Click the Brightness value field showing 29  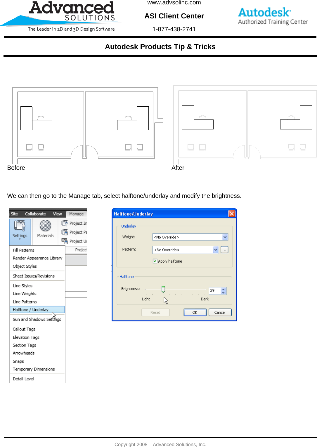(x=214, y=290)
